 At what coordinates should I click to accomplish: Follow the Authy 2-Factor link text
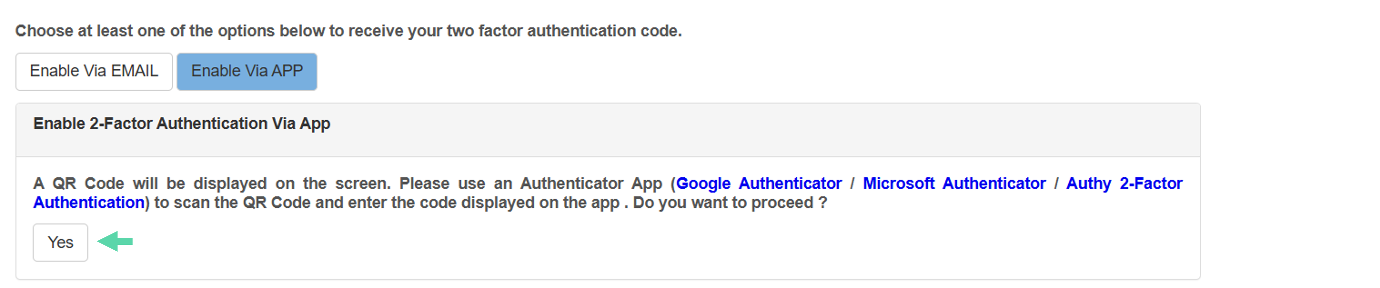click(x=1124, y=184)
